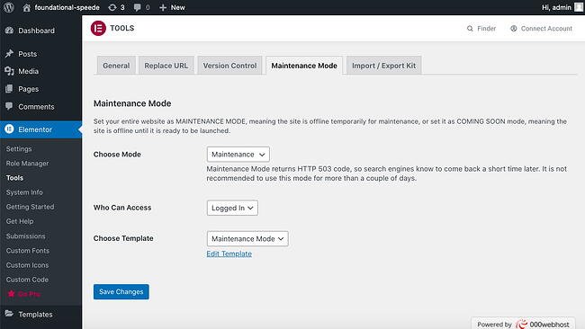The image size is (585, 329).
Task: Open the New content menu label
Action: click(177, 7)
